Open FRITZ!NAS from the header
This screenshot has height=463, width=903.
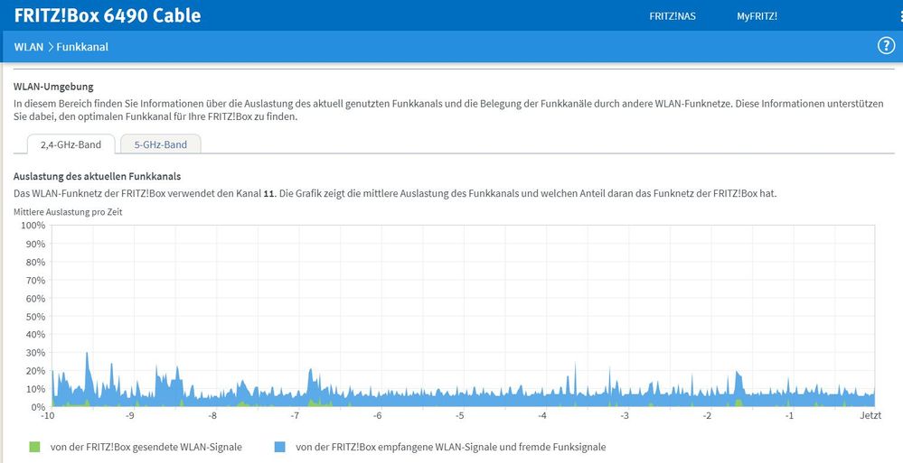(673, 16)
